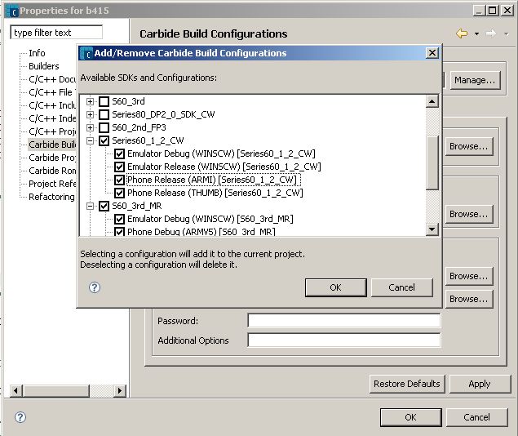Expand the S60_2nd_FP3 tree node
Viewport: 518px width, 436px height.
coord(90,127)
